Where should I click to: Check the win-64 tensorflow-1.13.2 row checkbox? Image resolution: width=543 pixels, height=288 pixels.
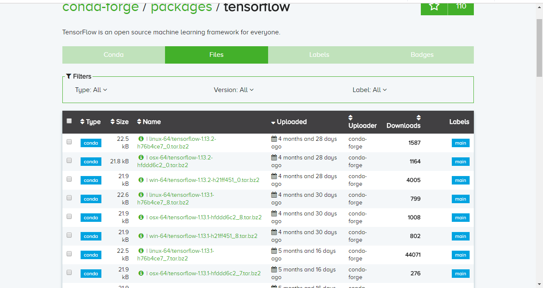tap(69, 179)
